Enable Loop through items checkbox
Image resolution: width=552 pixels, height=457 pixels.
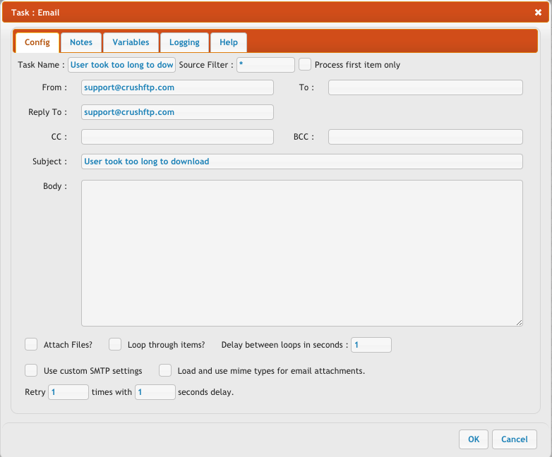click(115, 344)
